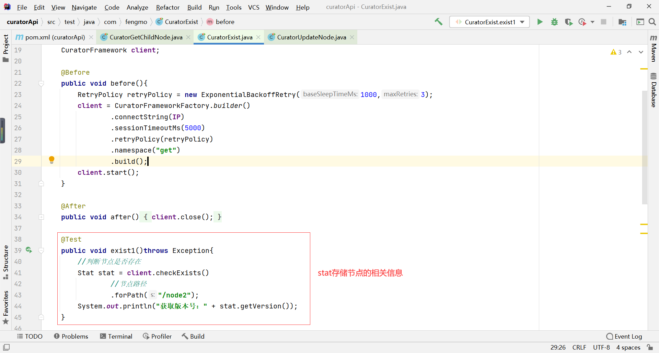The image size is (659, 353).
Task: Open the Analyze menu
Action: click(x=137, y=7)
